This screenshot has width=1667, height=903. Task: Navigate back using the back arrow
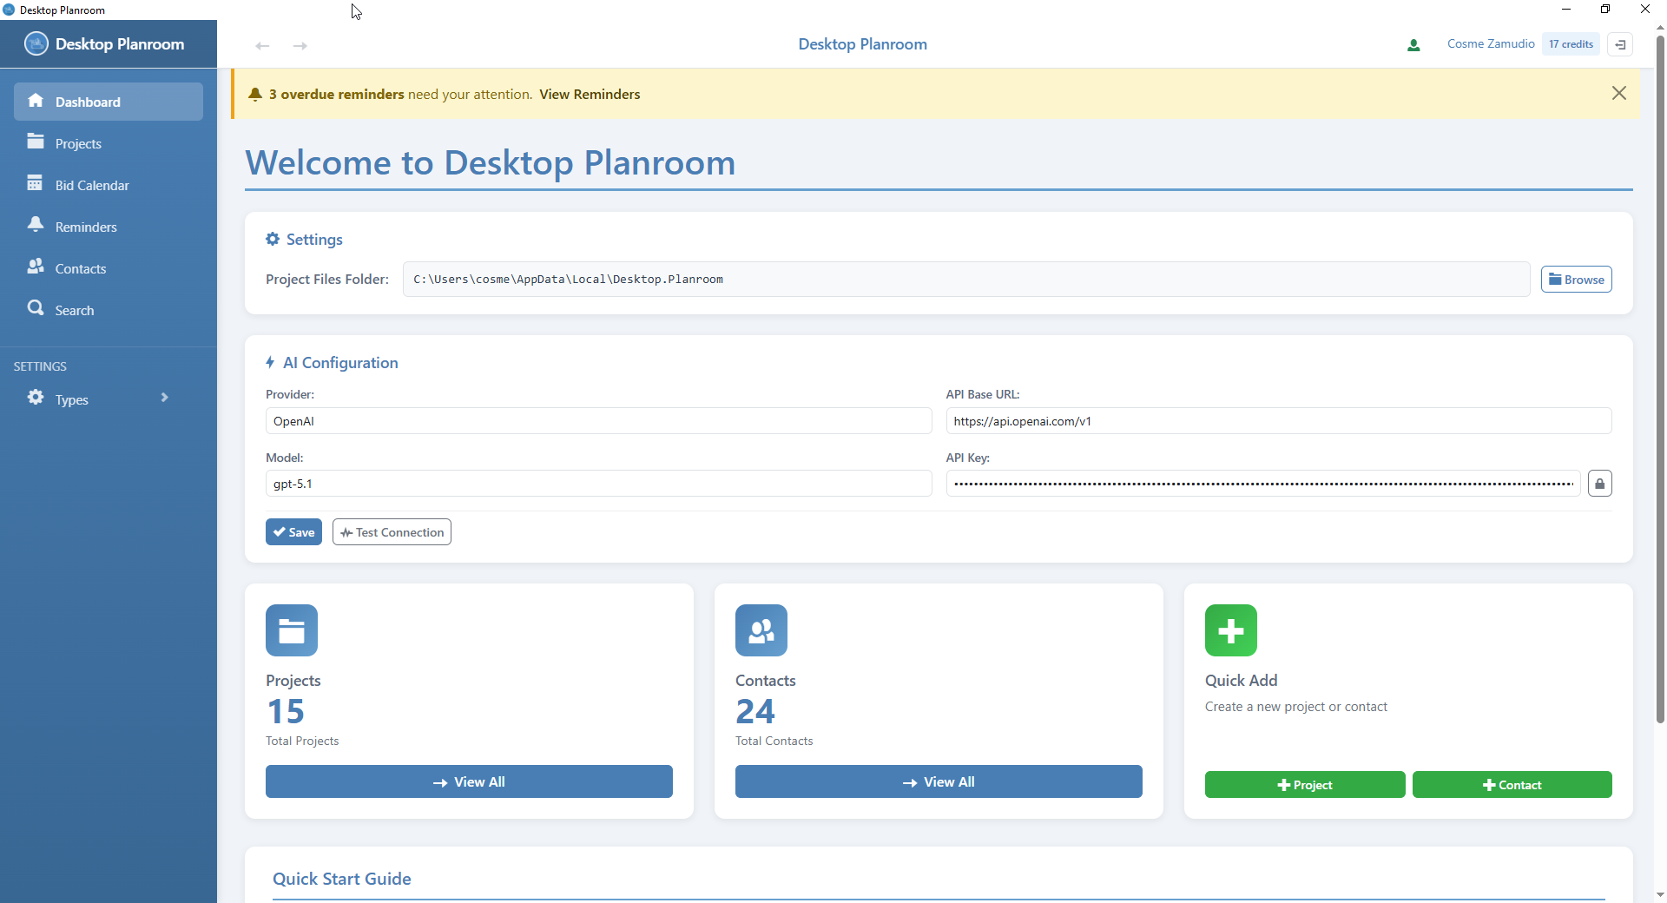point(261,45)
